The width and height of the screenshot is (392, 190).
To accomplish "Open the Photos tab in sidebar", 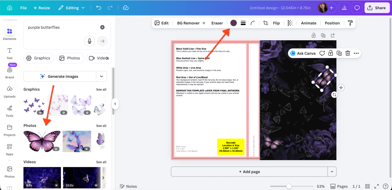I will 10,172.
